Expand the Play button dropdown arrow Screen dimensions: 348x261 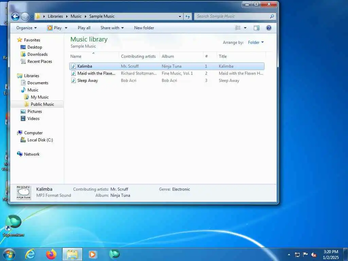66,28
